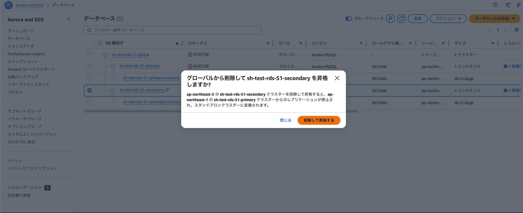Open レコメンデーション with 0 badge

[29, 188]
